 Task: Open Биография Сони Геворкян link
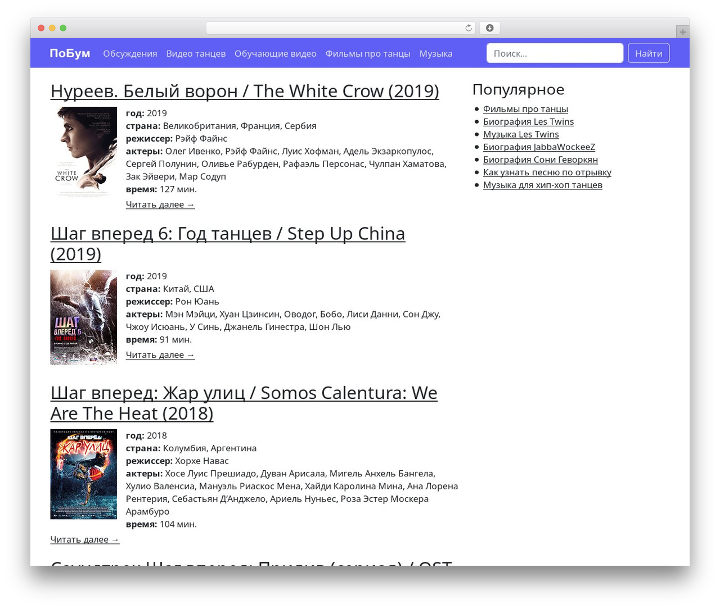tap(541, 160)
